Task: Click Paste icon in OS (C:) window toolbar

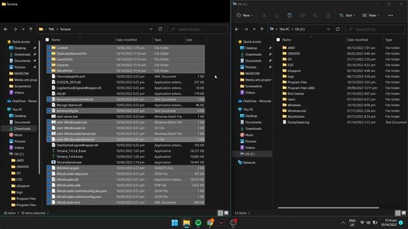Action: pos(289,15)
